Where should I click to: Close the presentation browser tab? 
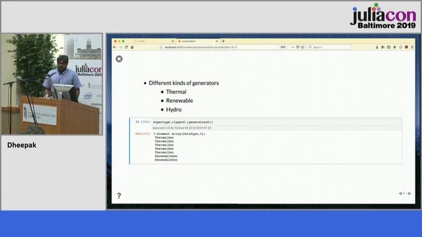[217, 41]
